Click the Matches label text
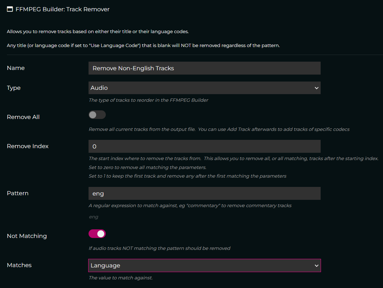This screenshot has height=288, width=383. tap(19, 265)
